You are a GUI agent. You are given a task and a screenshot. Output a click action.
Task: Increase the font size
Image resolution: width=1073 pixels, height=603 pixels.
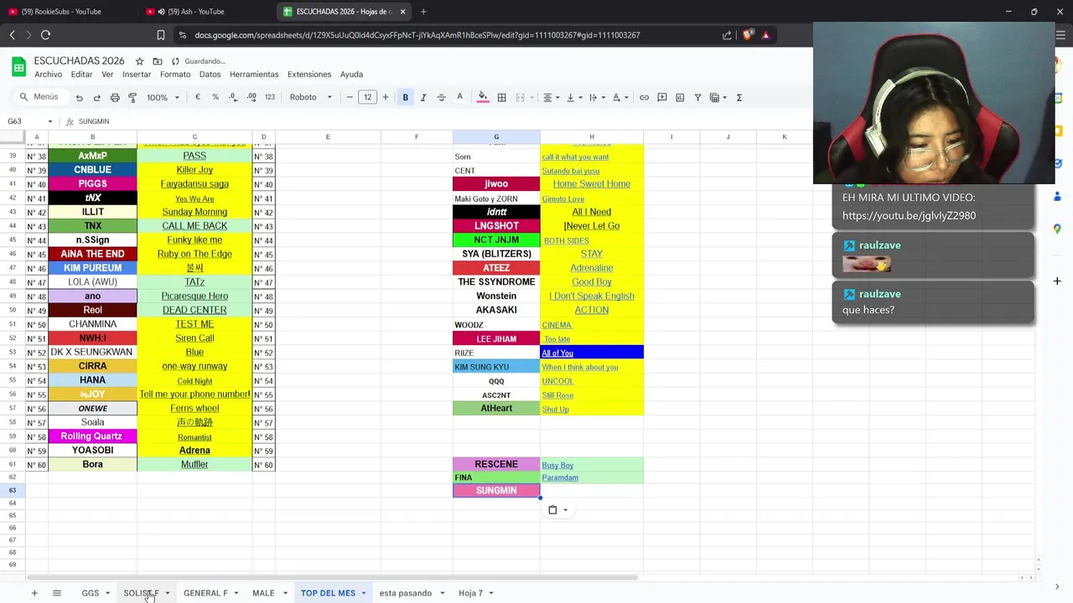tap(386, 97)
